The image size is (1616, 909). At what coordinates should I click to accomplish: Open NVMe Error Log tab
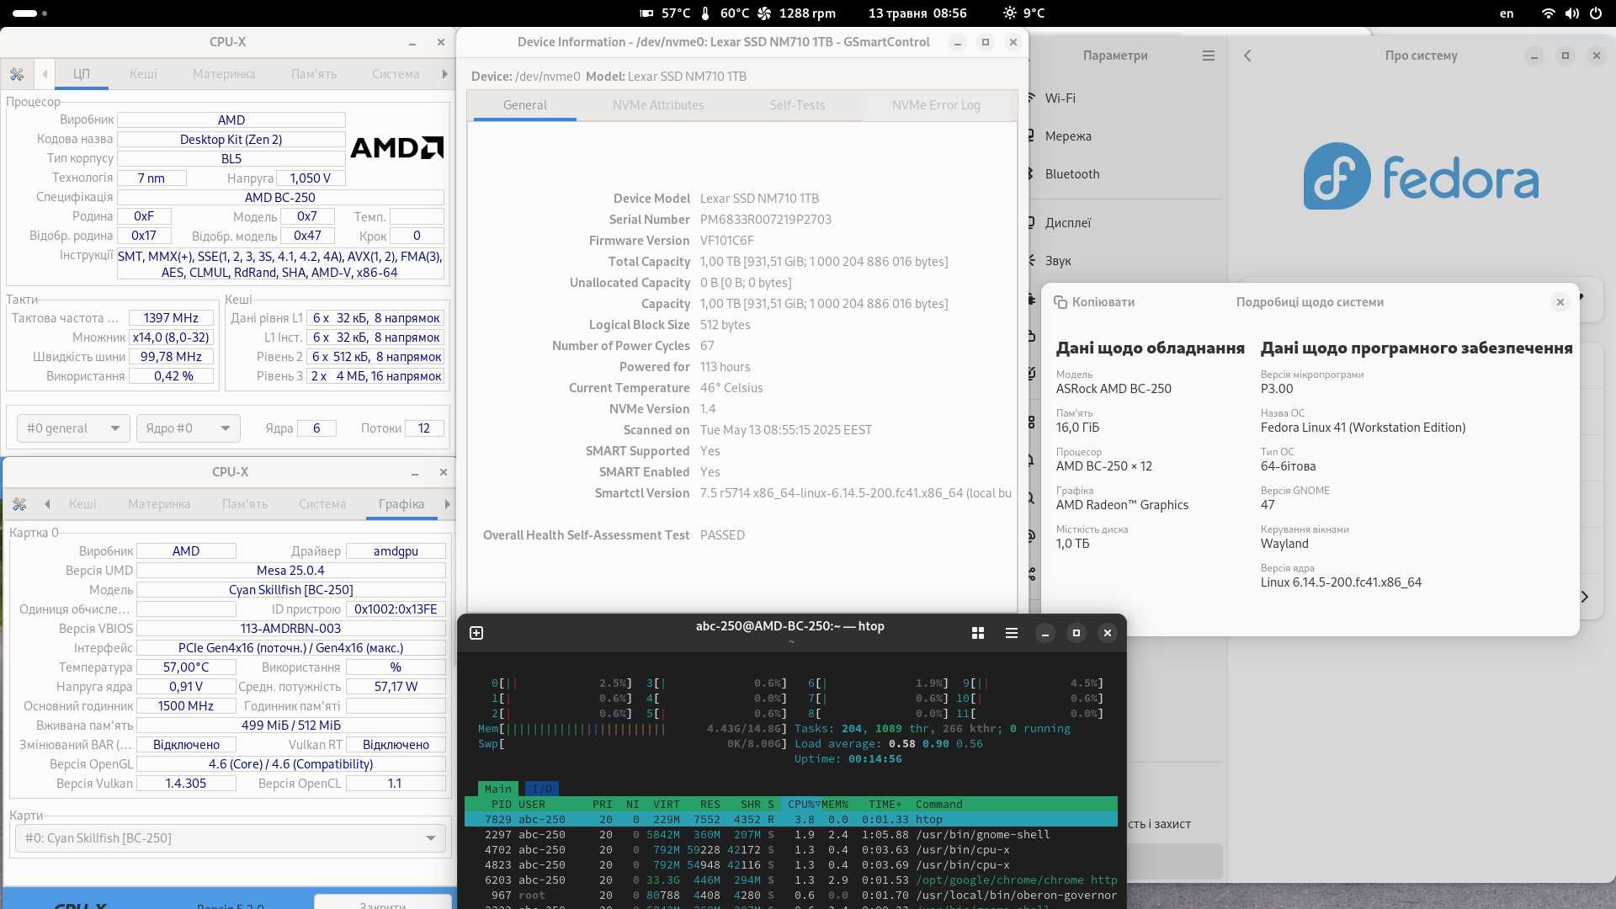[x=936, y=105]
